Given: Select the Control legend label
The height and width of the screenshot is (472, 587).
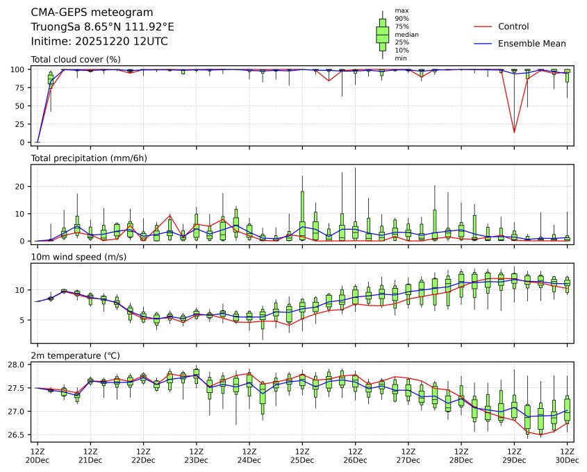Looking at the screenshot, I should (x=513, y=26).
